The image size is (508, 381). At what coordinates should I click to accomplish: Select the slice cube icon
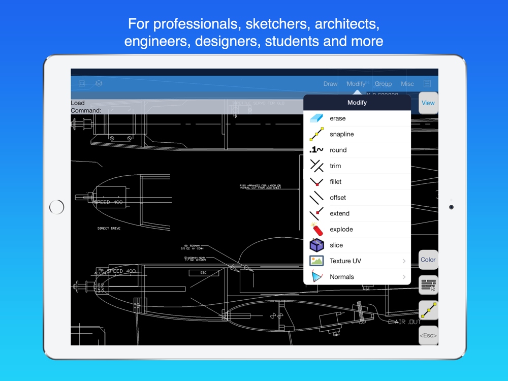coord(316,245)
